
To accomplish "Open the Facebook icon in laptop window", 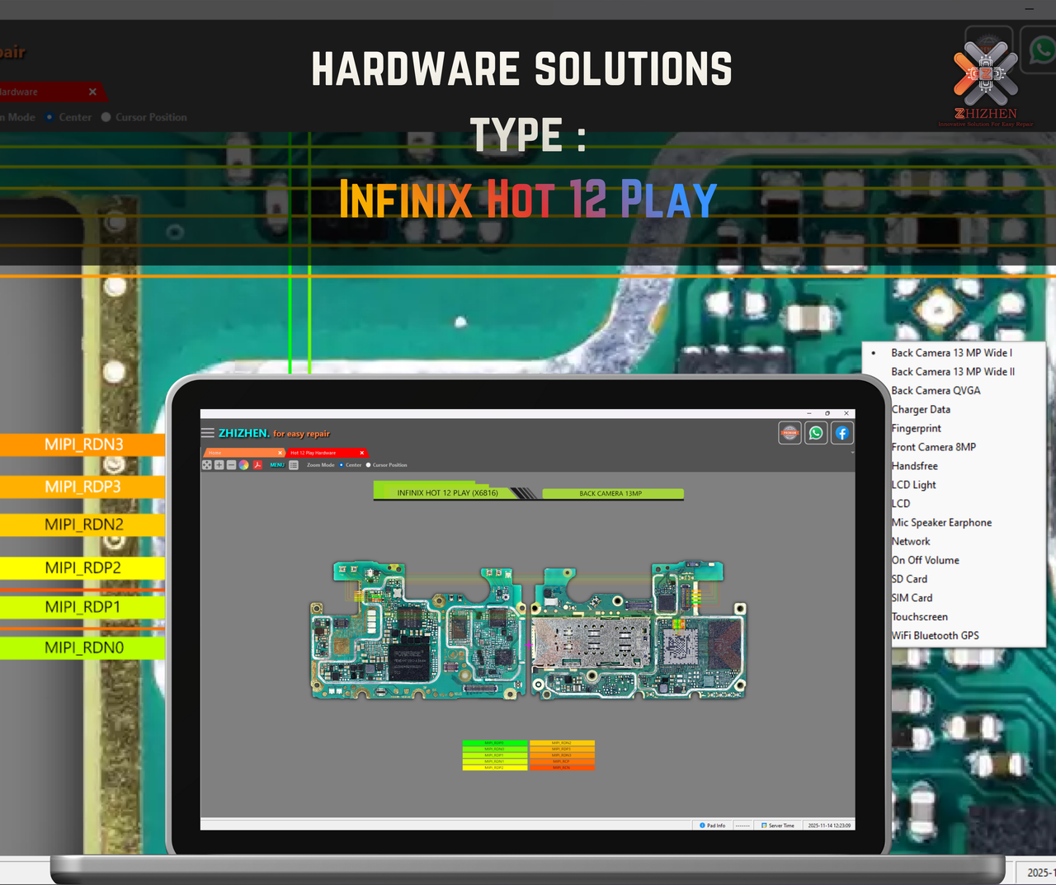I will point(842,433).
